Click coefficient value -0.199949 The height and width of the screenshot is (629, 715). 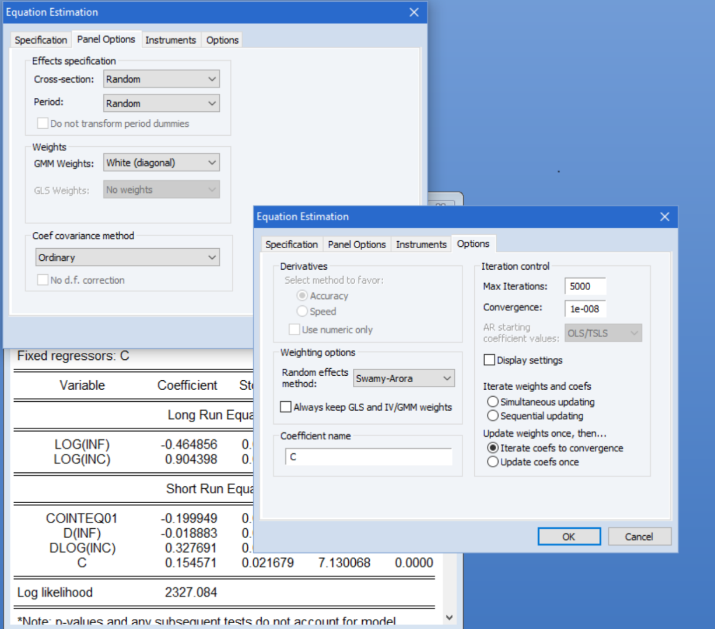(189, 518)
